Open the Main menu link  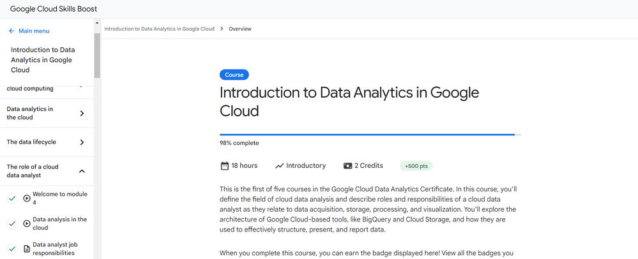click(34, 31)
